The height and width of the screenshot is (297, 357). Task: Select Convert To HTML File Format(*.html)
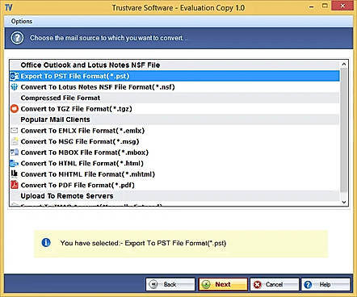point(174,163)
